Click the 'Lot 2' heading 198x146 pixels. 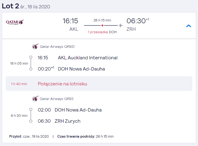[11, 6]
